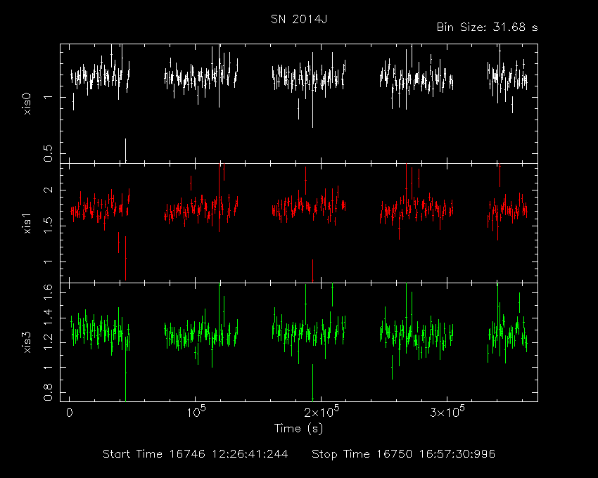Click the 0.8 tick label on xis3 axis
Viewport: 598px width, 478px height.
48,392
